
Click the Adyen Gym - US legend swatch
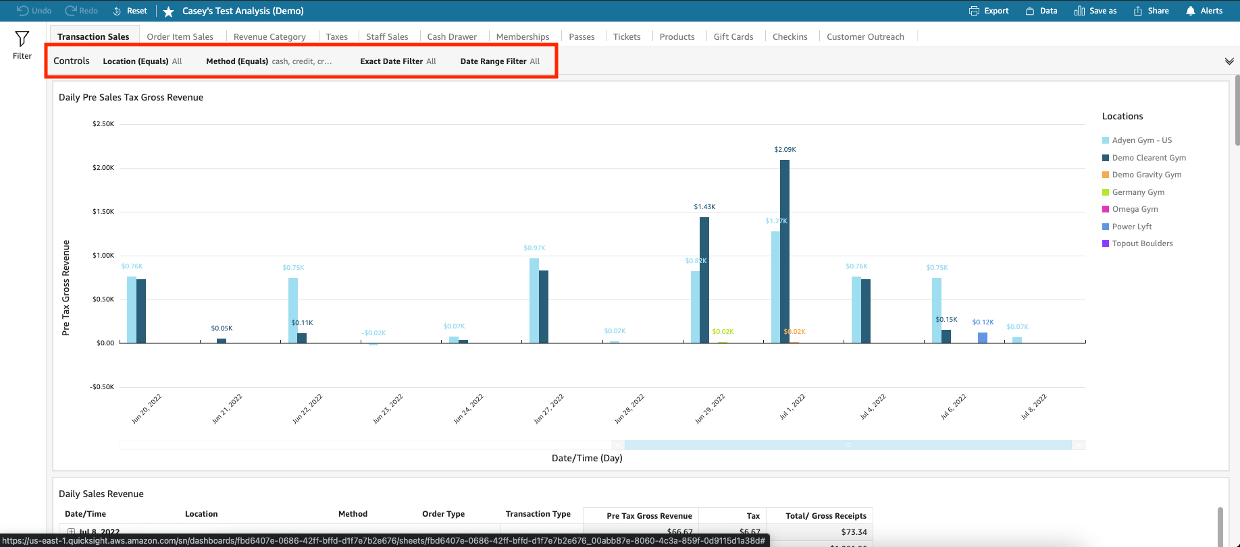point(1106,140)
